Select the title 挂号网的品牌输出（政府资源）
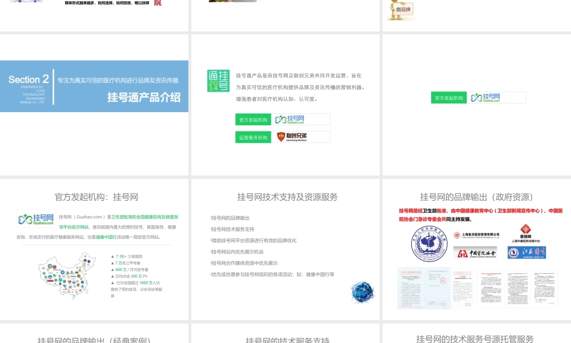Screen dimensions: 571x343 coord(476,197)
